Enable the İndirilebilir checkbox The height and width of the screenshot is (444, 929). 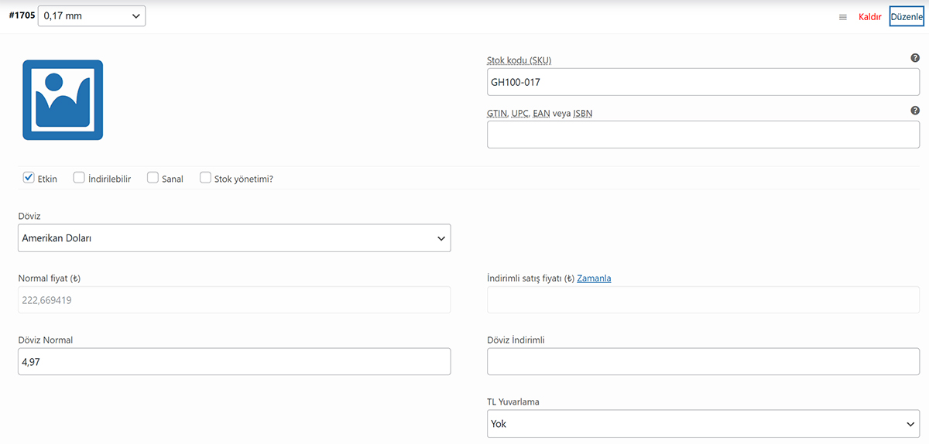click(x=79, y=178)
